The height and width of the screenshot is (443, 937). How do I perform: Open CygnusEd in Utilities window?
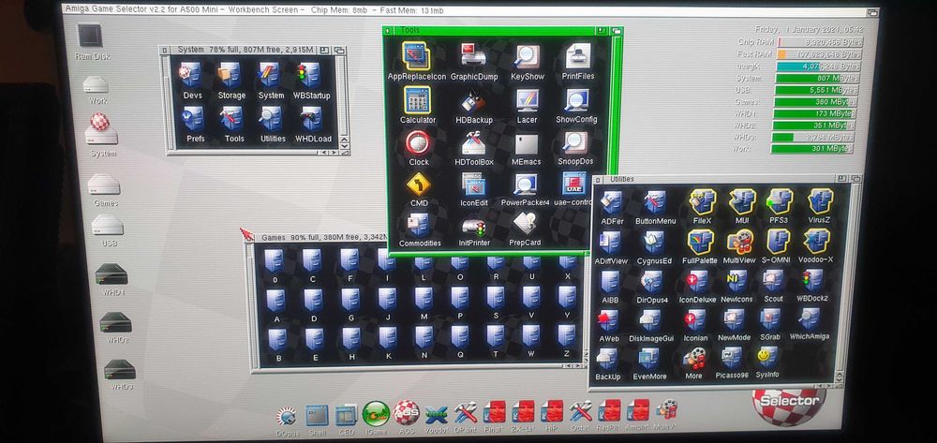tap(654, 243)
